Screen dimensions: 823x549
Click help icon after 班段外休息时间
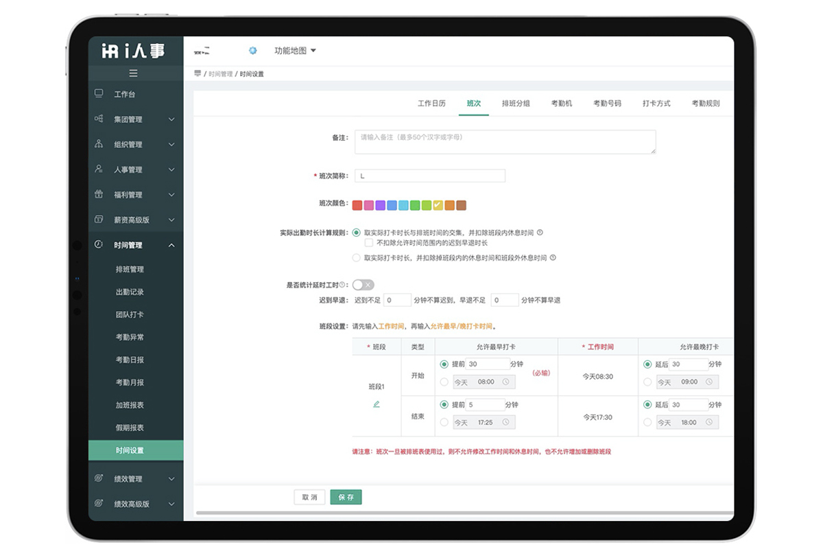(553, 258)
